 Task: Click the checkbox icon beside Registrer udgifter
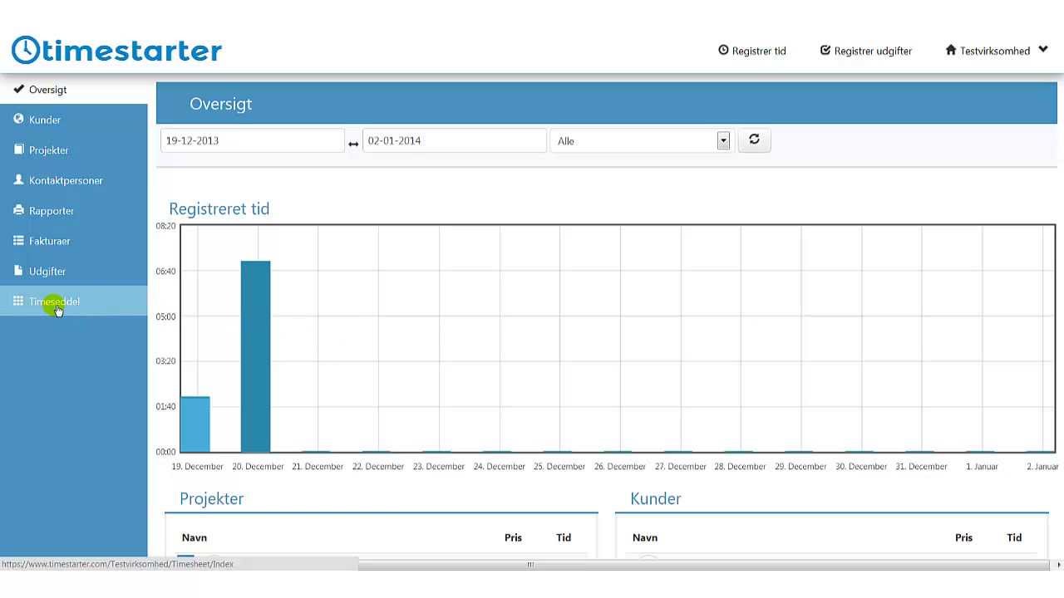click(825, 50)
